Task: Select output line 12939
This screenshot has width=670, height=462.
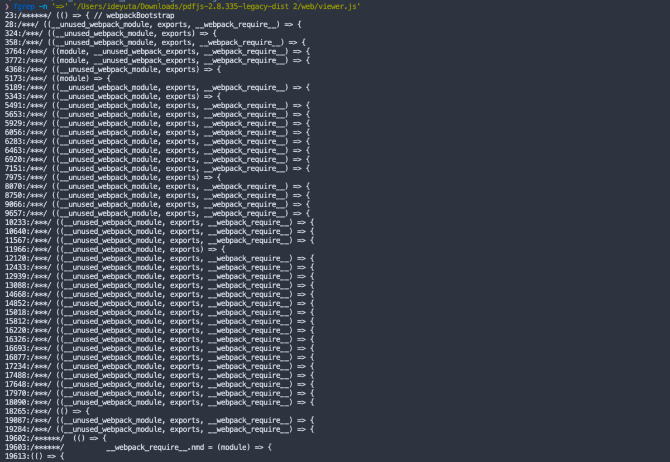Action: tap(160, 276)
